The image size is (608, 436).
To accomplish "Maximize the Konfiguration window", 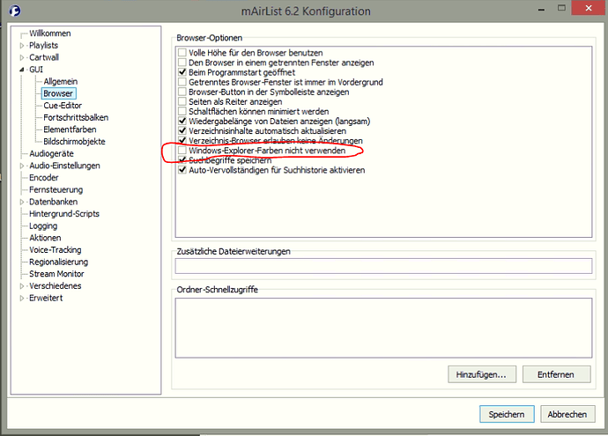I will 561,8.
